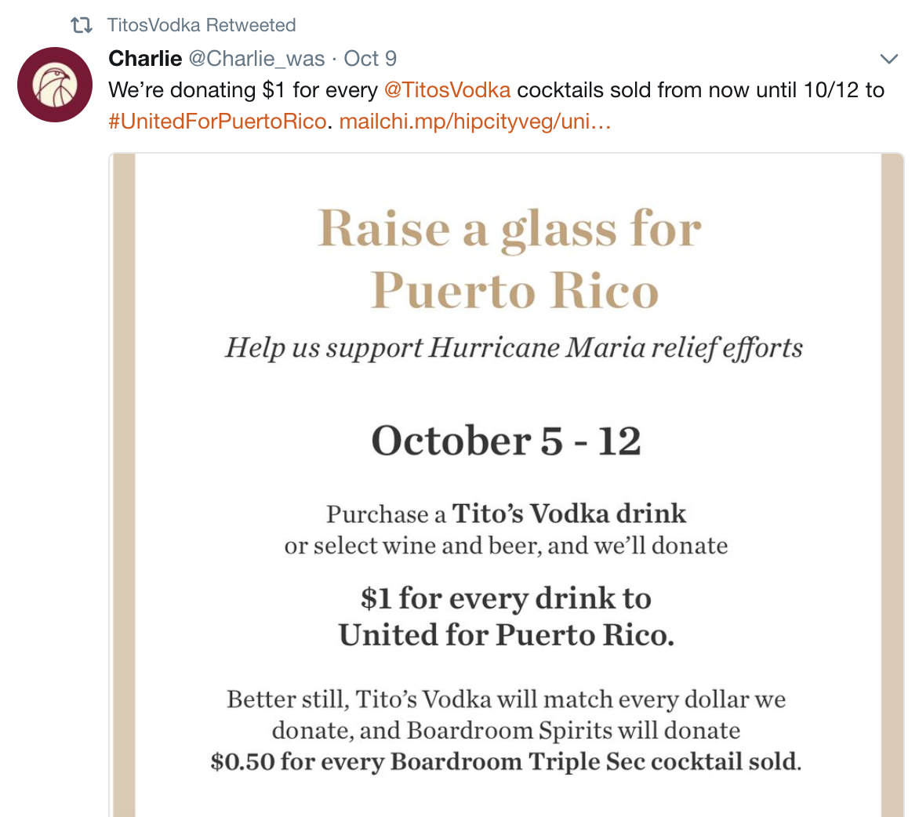Click the Hurricane Maria relief efforts subtitle

(x=514, y=347)
